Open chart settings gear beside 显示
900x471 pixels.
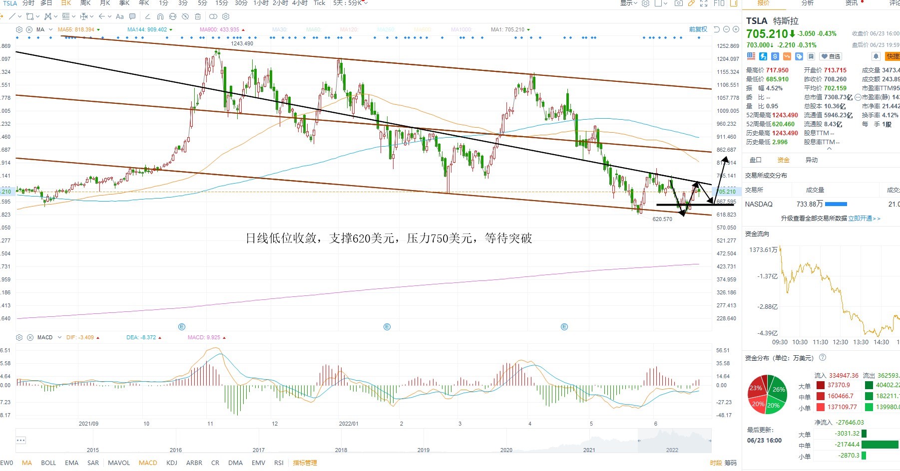point(645,3)
